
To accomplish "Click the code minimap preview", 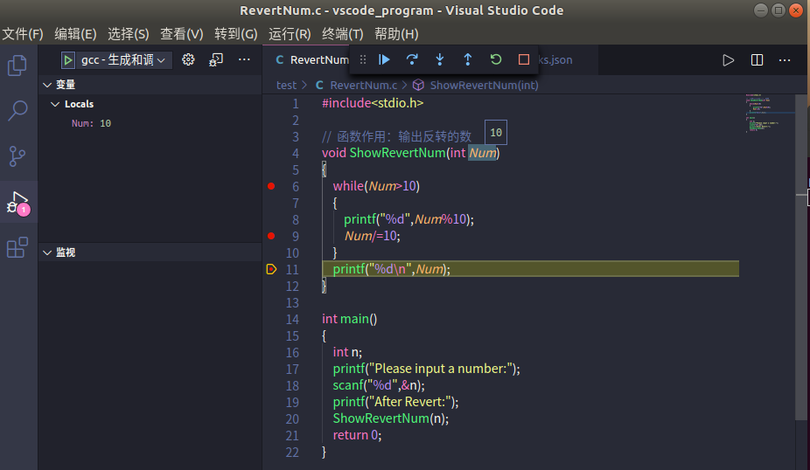I will (x=770, y=114).
